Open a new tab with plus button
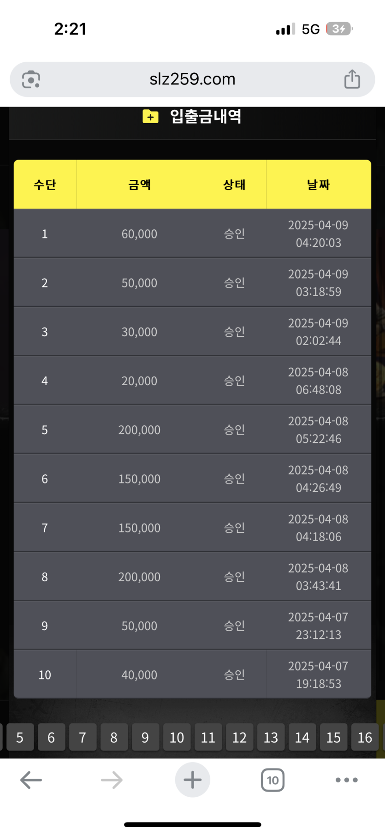 coord(192,780)
